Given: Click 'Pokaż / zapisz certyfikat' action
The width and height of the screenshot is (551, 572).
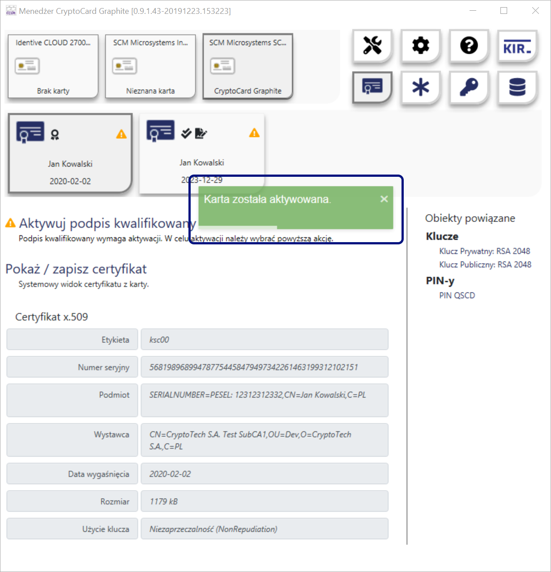Looking at the screenshot, I should pos(76,269).
